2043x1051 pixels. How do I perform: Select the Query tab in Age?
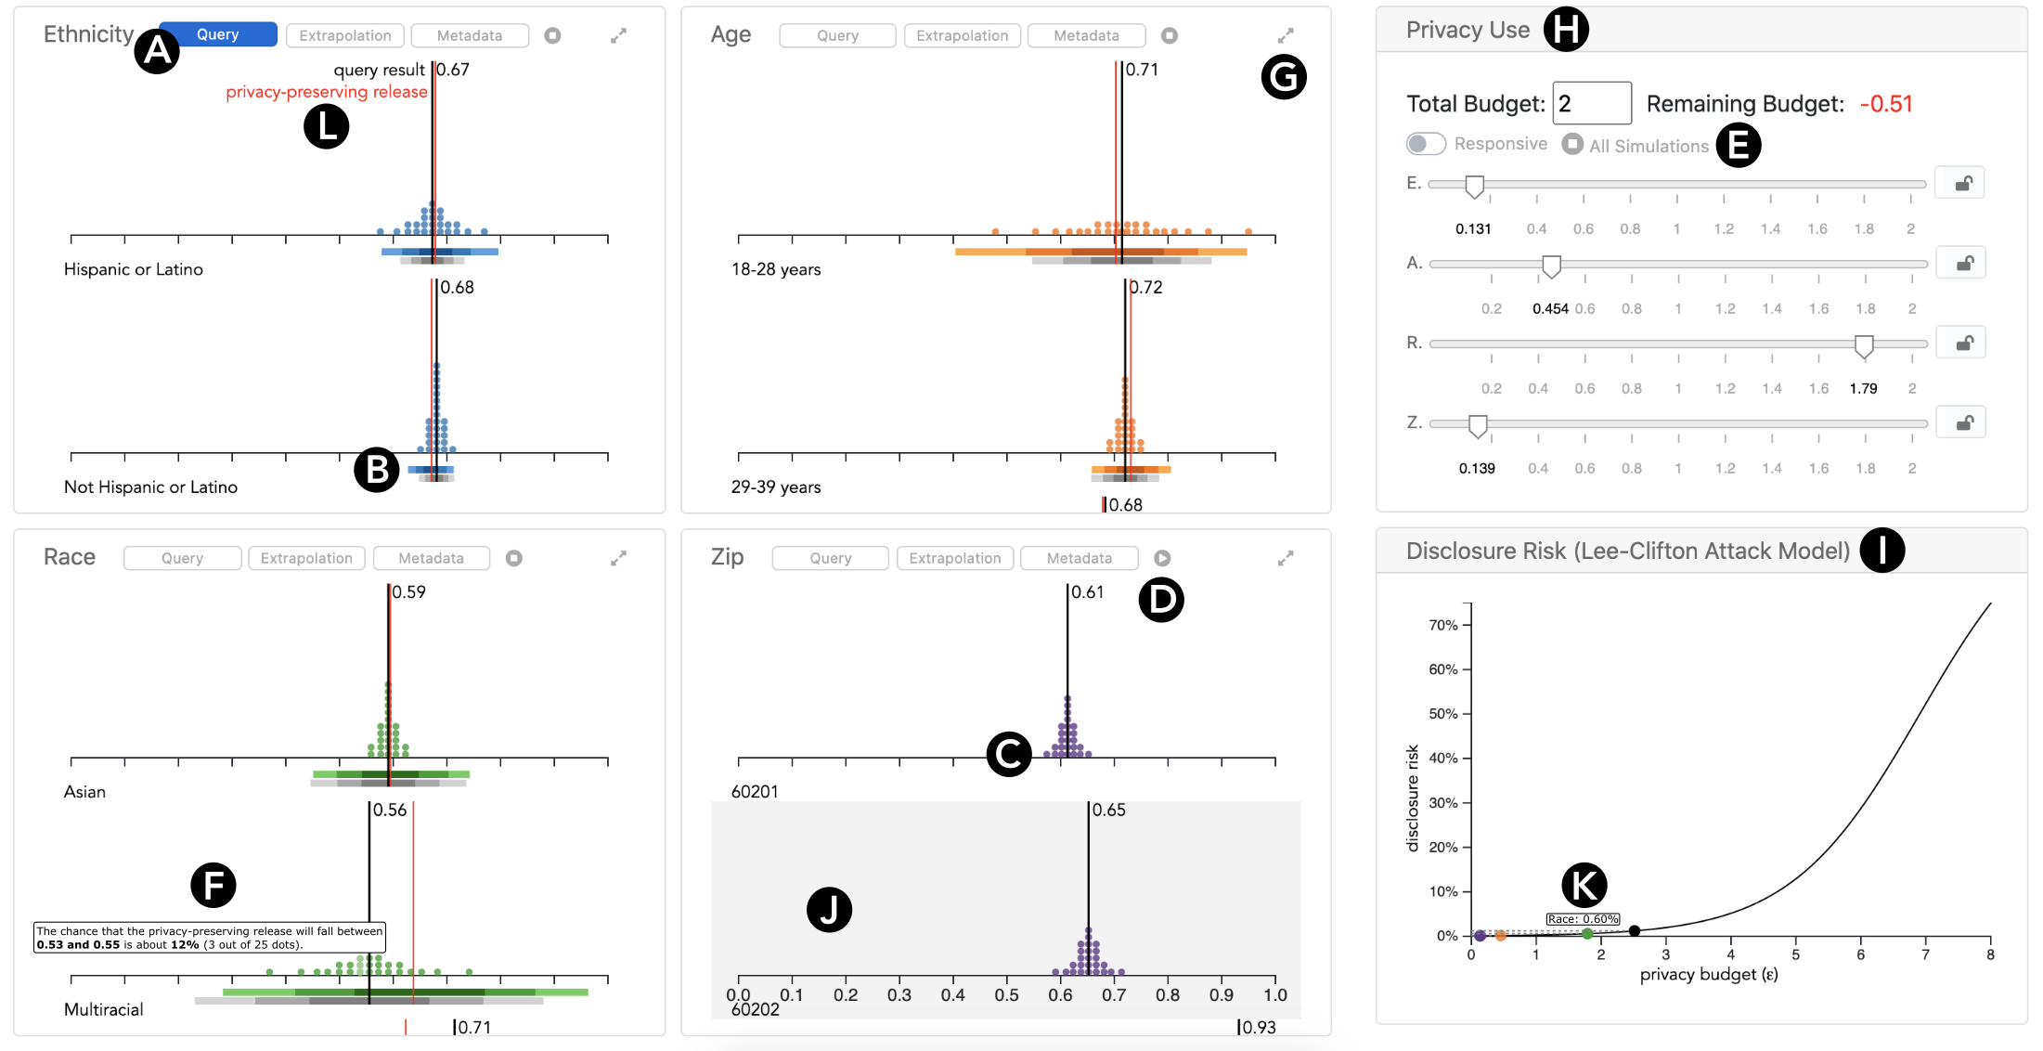838,35
